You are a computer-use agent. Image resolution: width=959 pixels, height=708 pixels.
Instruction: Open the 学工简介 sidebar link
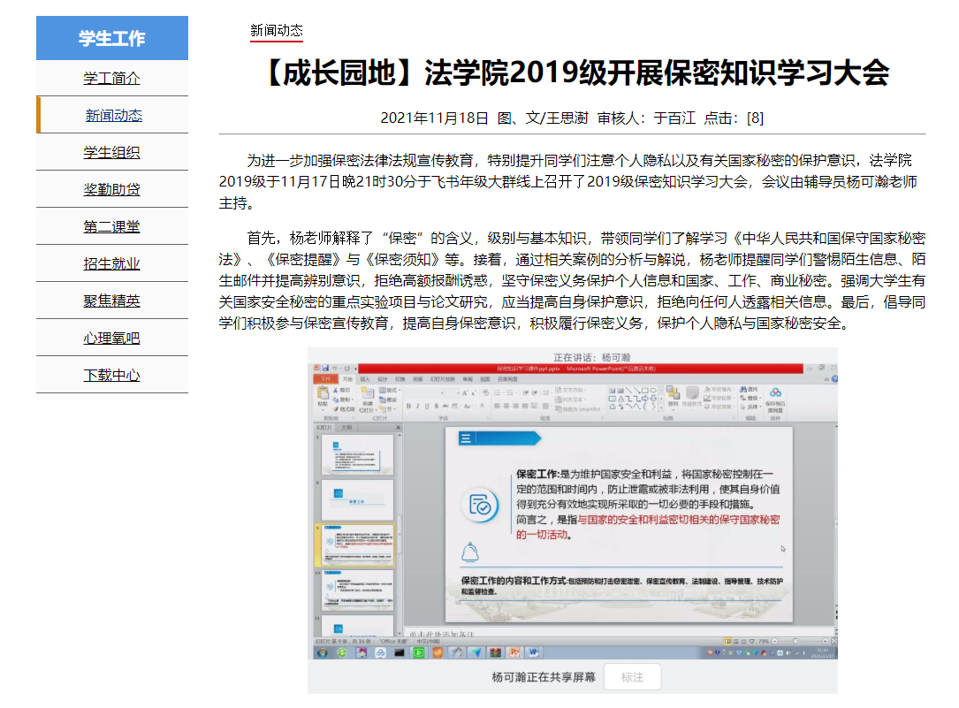coord(112,78)
